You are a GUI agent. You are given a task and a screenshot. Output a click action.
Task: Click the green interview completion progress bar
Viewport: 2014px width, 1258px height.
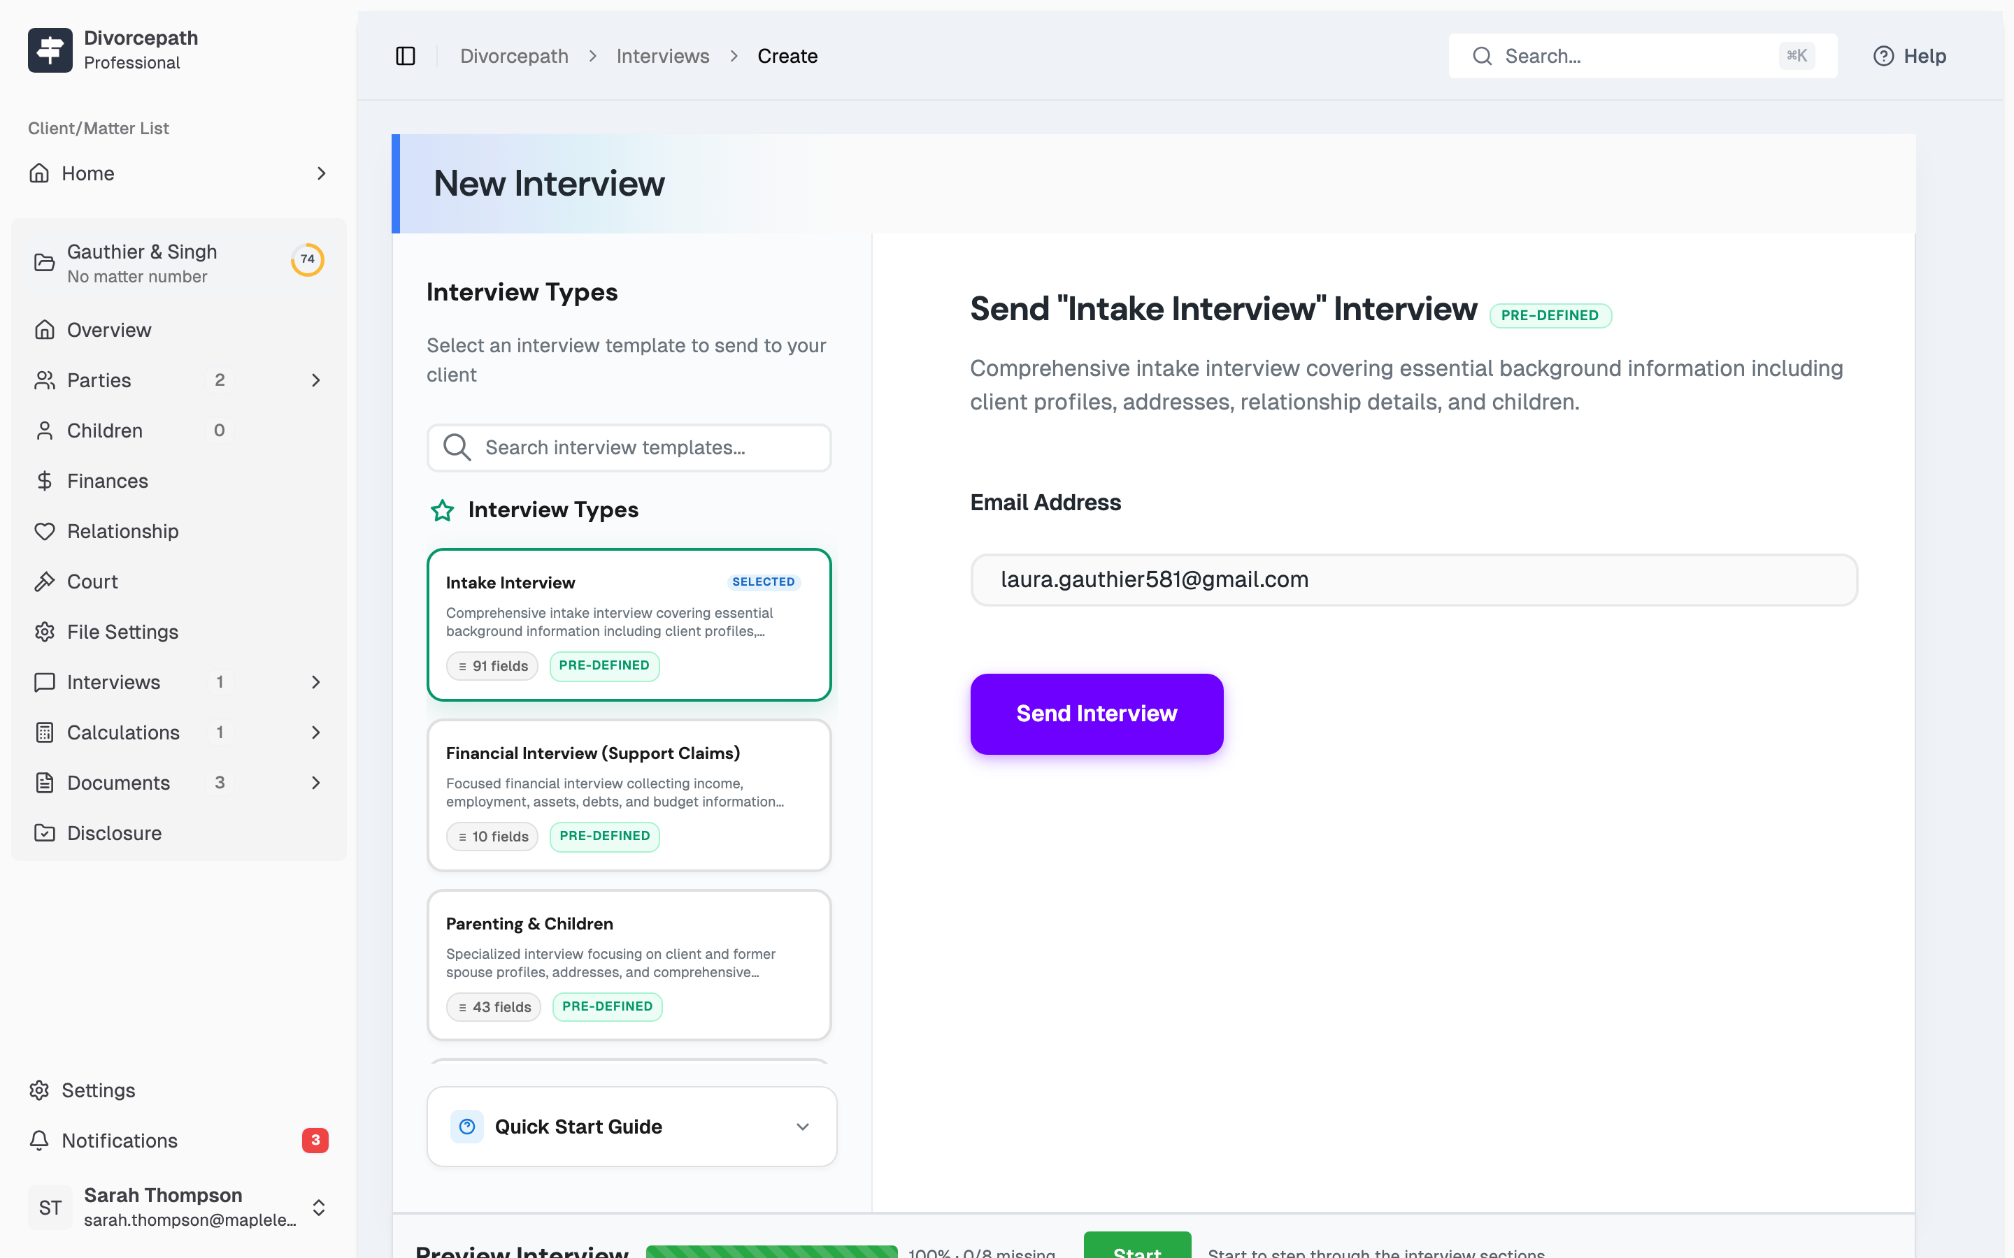click(x=771, y=1251)
